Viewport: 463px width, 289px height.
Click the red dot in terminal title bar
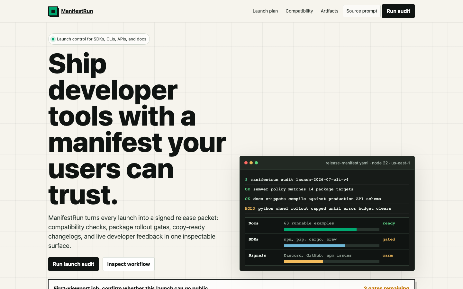pyautogui.click(x=246, y=163)
